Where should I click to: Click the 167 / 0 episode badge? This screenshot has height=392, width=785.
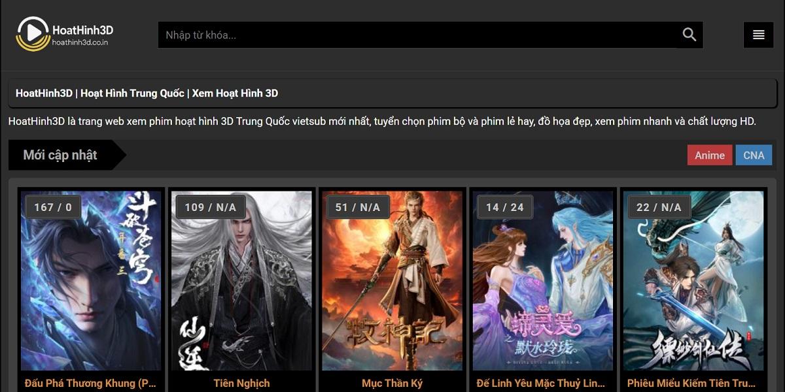click(53, 207)
